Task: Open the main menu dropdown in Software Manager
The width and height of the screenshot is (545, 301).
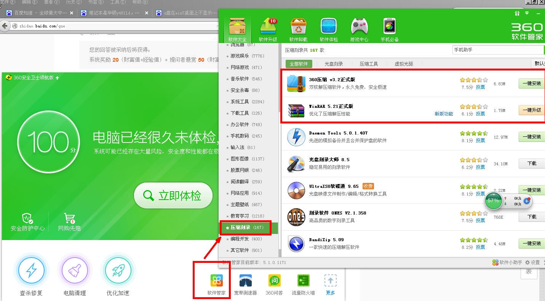Action: (x=527, y=13)
